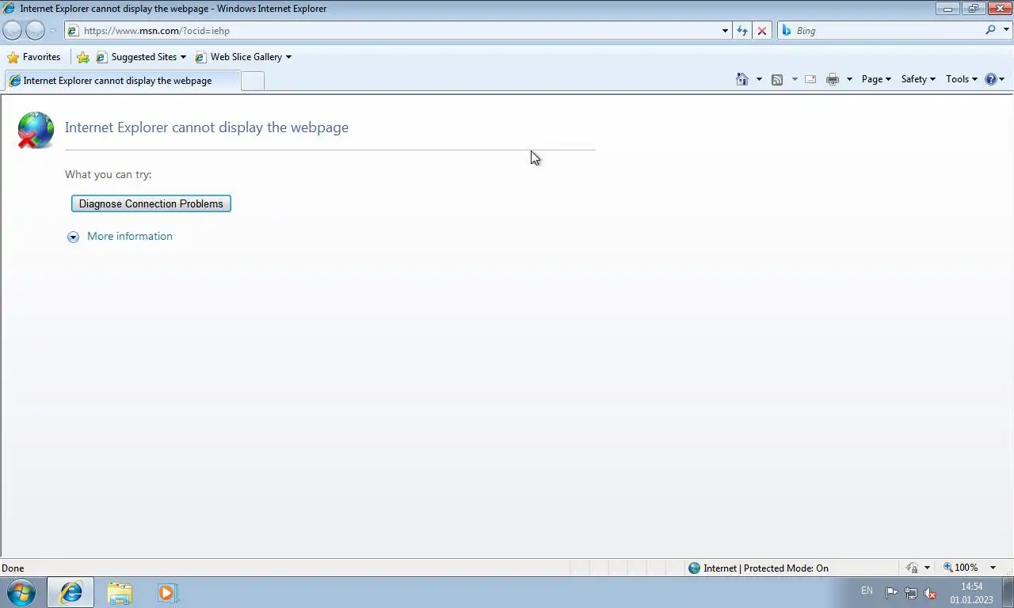The height and width of the screenshot is (608, 1014).
Task: Click the Print icon
Action: 833,79
